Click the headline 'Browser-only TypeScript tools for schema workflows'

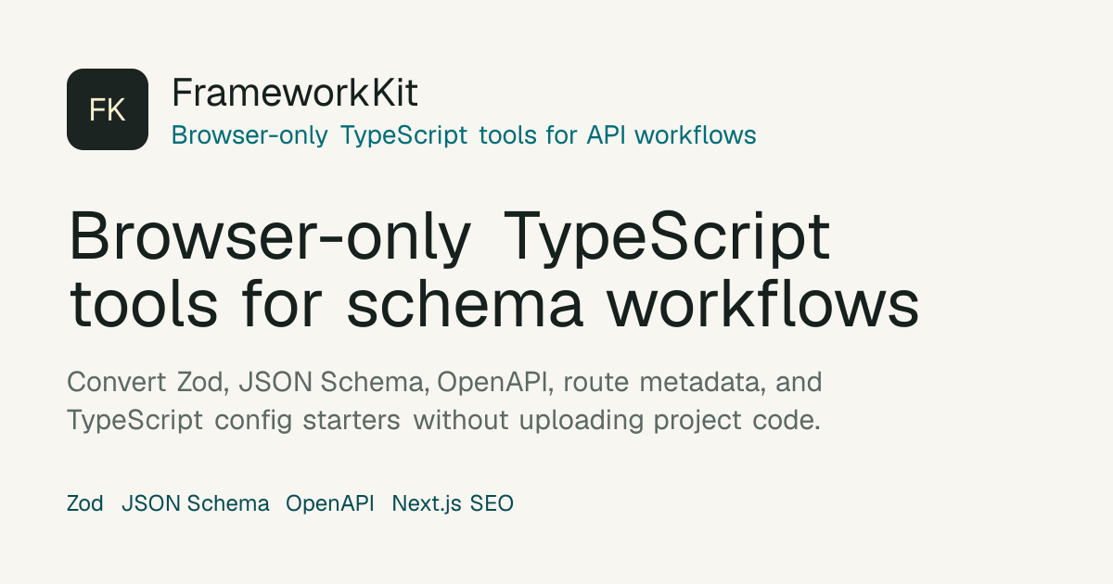[x=493, y=271]
